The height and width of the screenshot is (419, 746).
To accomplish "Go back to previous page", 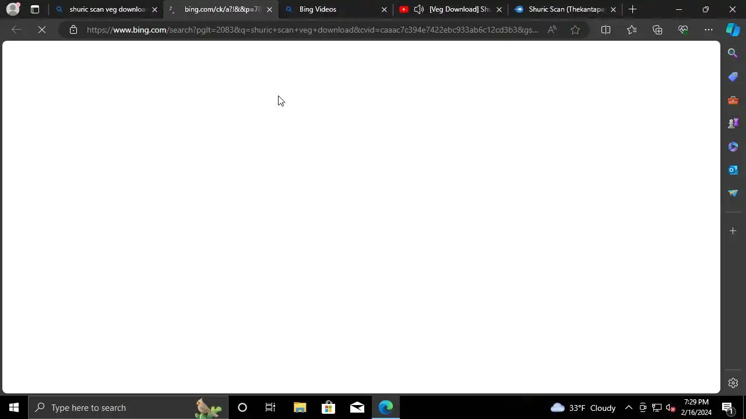I will (x=16, y=30).
